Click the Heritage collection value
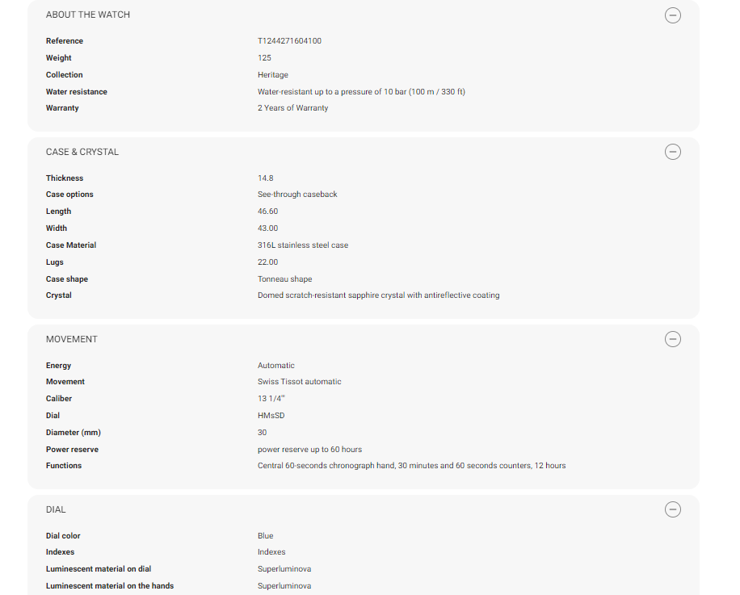 click(273, 75)
